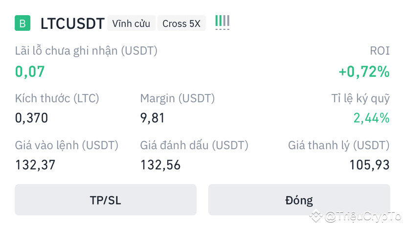Select the Vĩnh cửu perpetual tag
The image size is (405, 227).
tap(131, 23)
